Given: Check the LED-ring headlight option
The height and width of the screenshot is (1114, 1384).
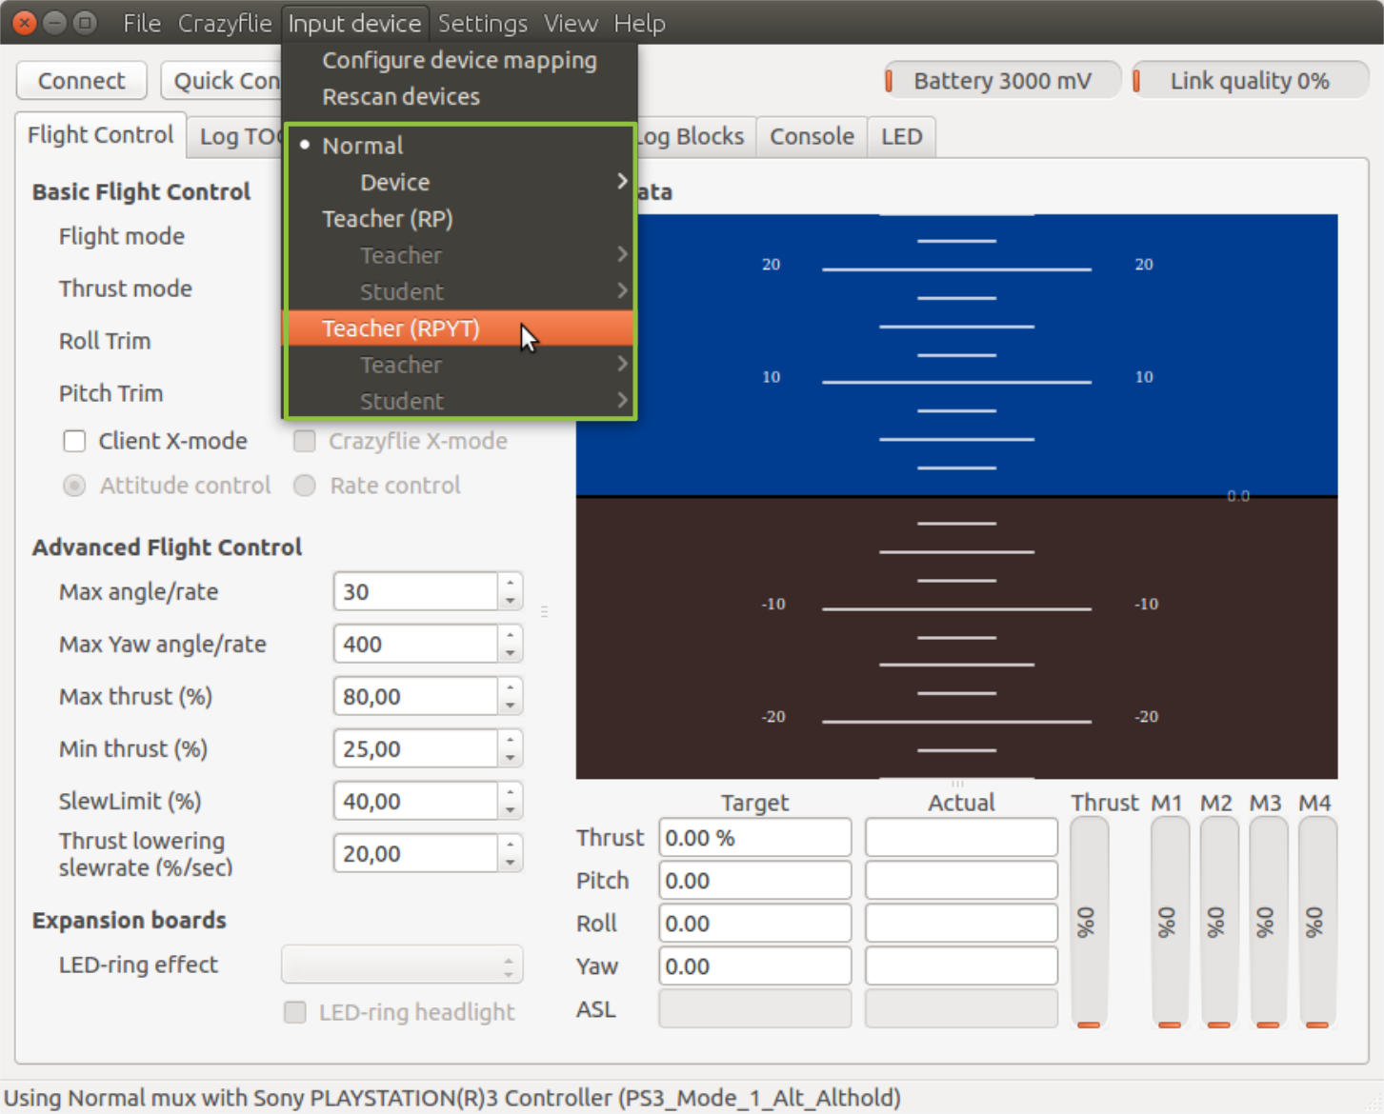Looking at the screenshot, I should pyautogui.click(x=294, y=1012).
